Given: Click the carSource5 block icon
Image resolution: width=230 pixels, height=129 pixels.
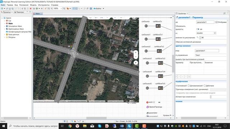Looking at the screenshot, I should (x=147, y=88).
